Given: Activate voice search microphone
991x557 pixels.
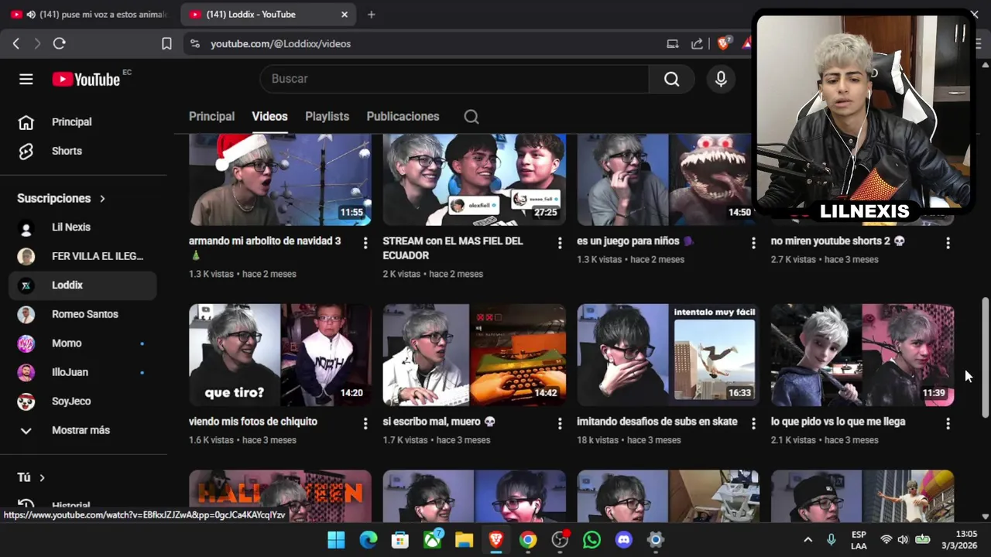Looking at the screenshot, I should pyautogui.click(x=721, y=79).
